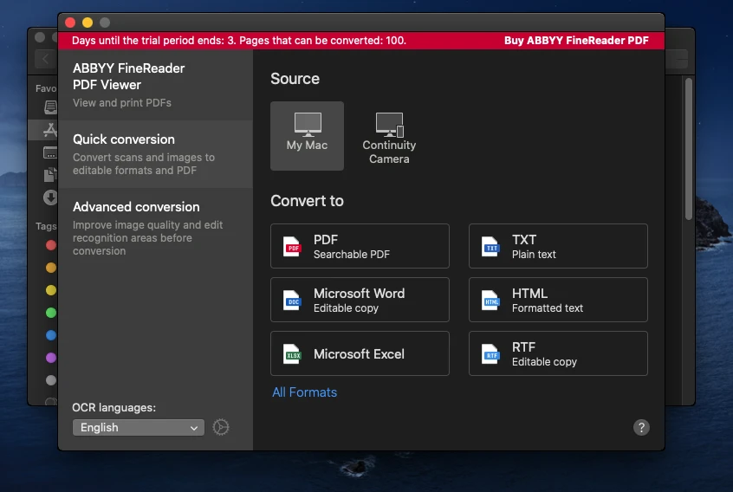
Task: Convert to TXT plain text
Action: (558, 246)
